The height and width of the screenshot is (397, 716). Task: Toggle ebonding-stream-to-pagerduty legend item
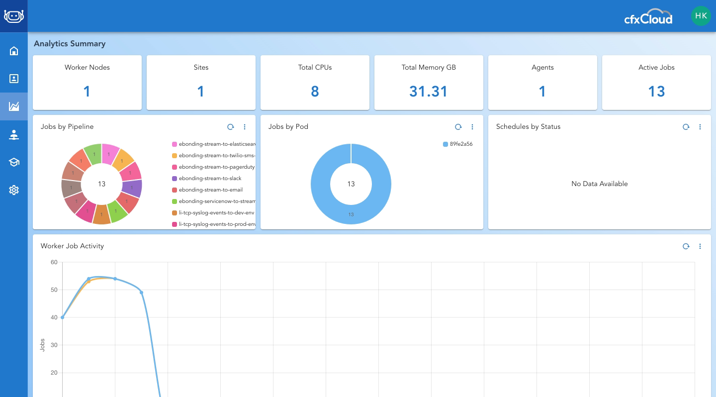[x=214, y=167]
